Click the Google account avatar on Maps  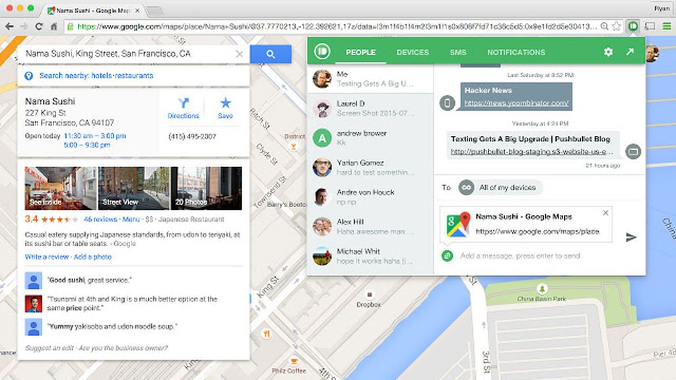652,53
